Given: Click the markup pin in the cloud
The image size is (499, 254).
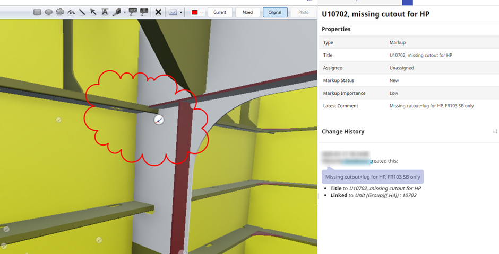Looking at the screenshot, I should (x=159, y=121).
